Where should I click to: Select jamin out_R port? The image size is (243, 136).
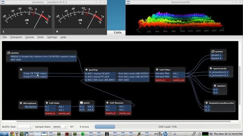point(90,110)
